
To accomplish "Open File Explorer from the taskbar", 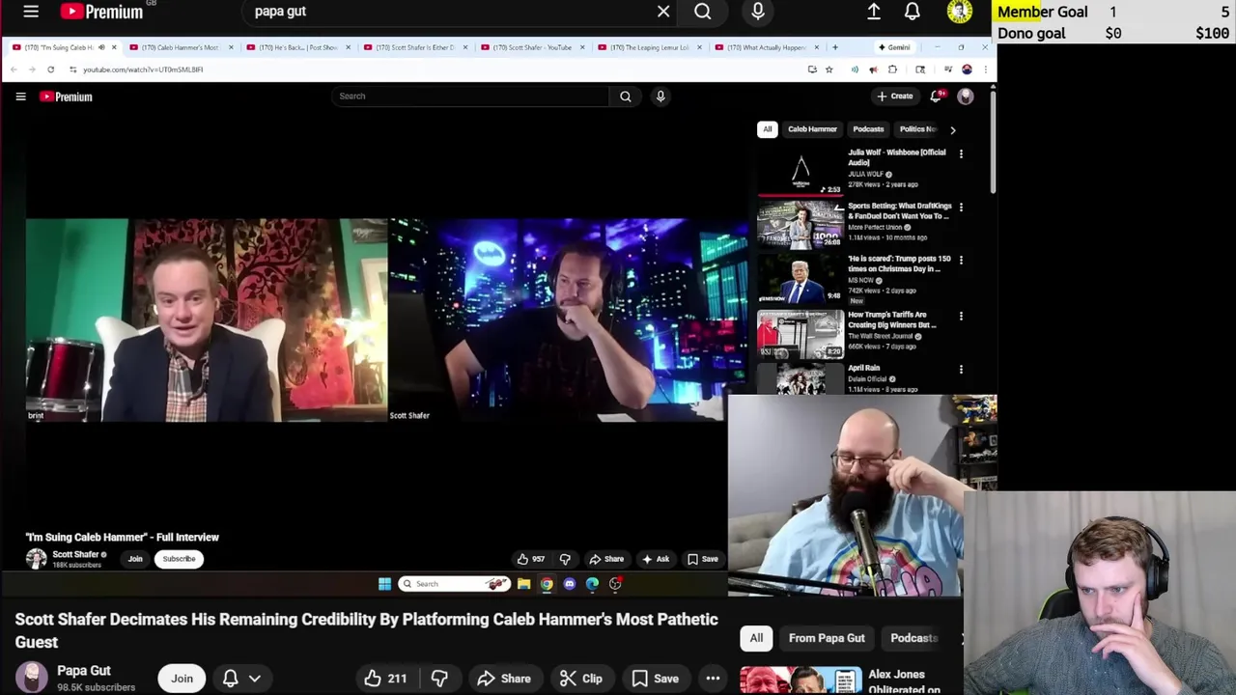I will (x=523, y=584).
